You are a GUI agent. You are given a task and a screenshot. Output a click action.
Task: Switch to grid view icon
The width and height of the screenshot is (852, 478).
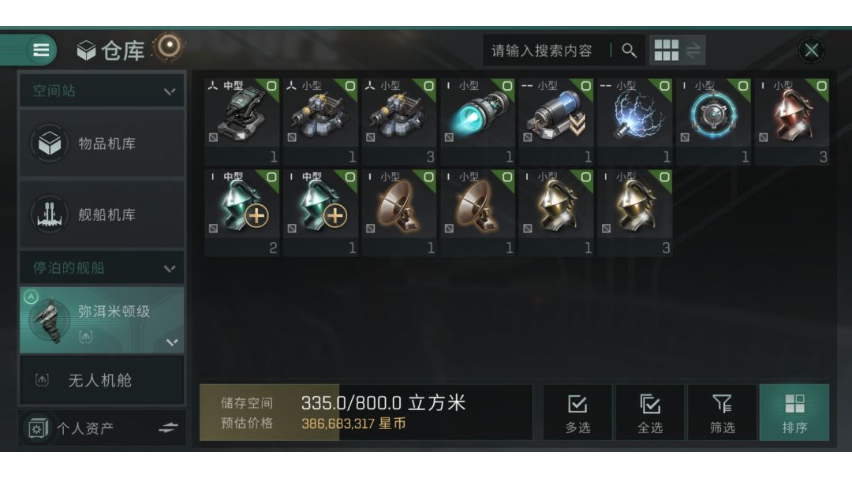(x=666, y=50)
